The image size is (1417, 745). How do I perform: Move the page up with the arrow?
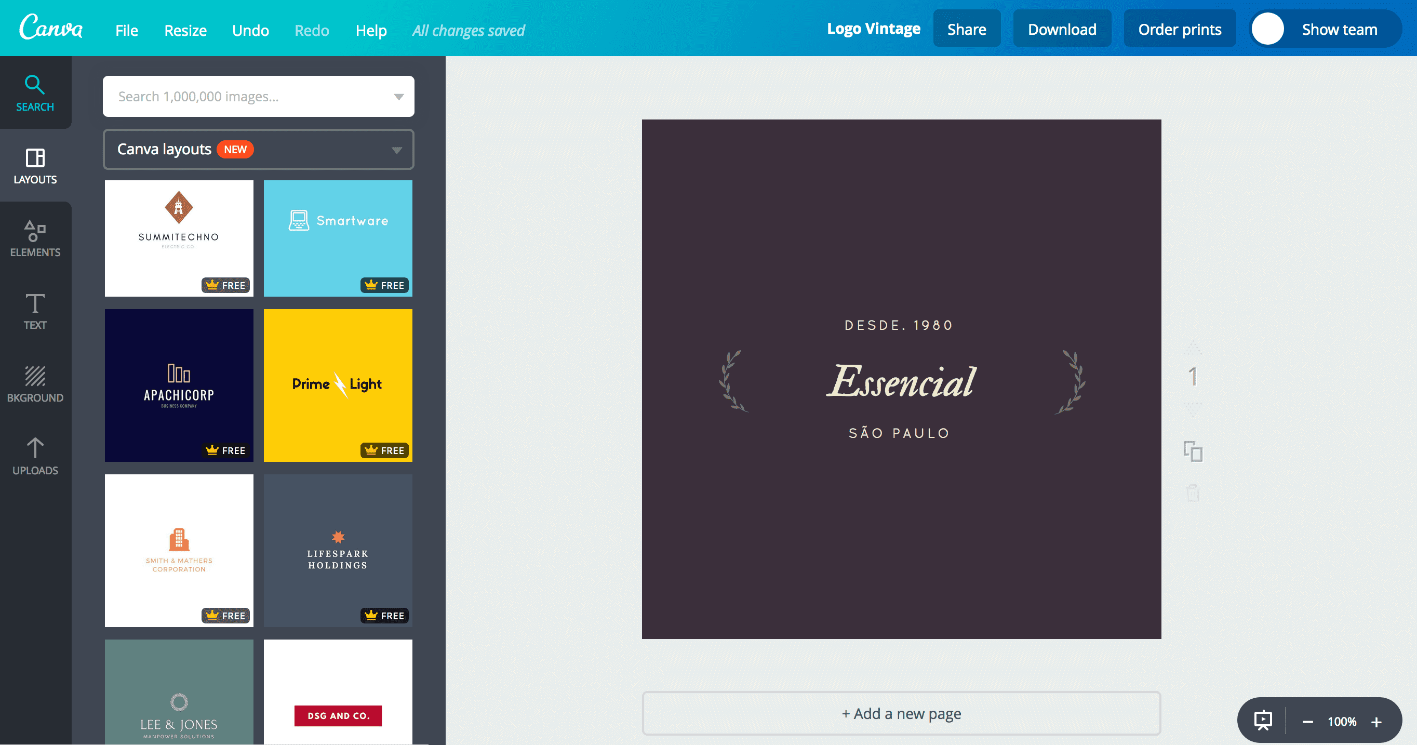(1193, 348)
